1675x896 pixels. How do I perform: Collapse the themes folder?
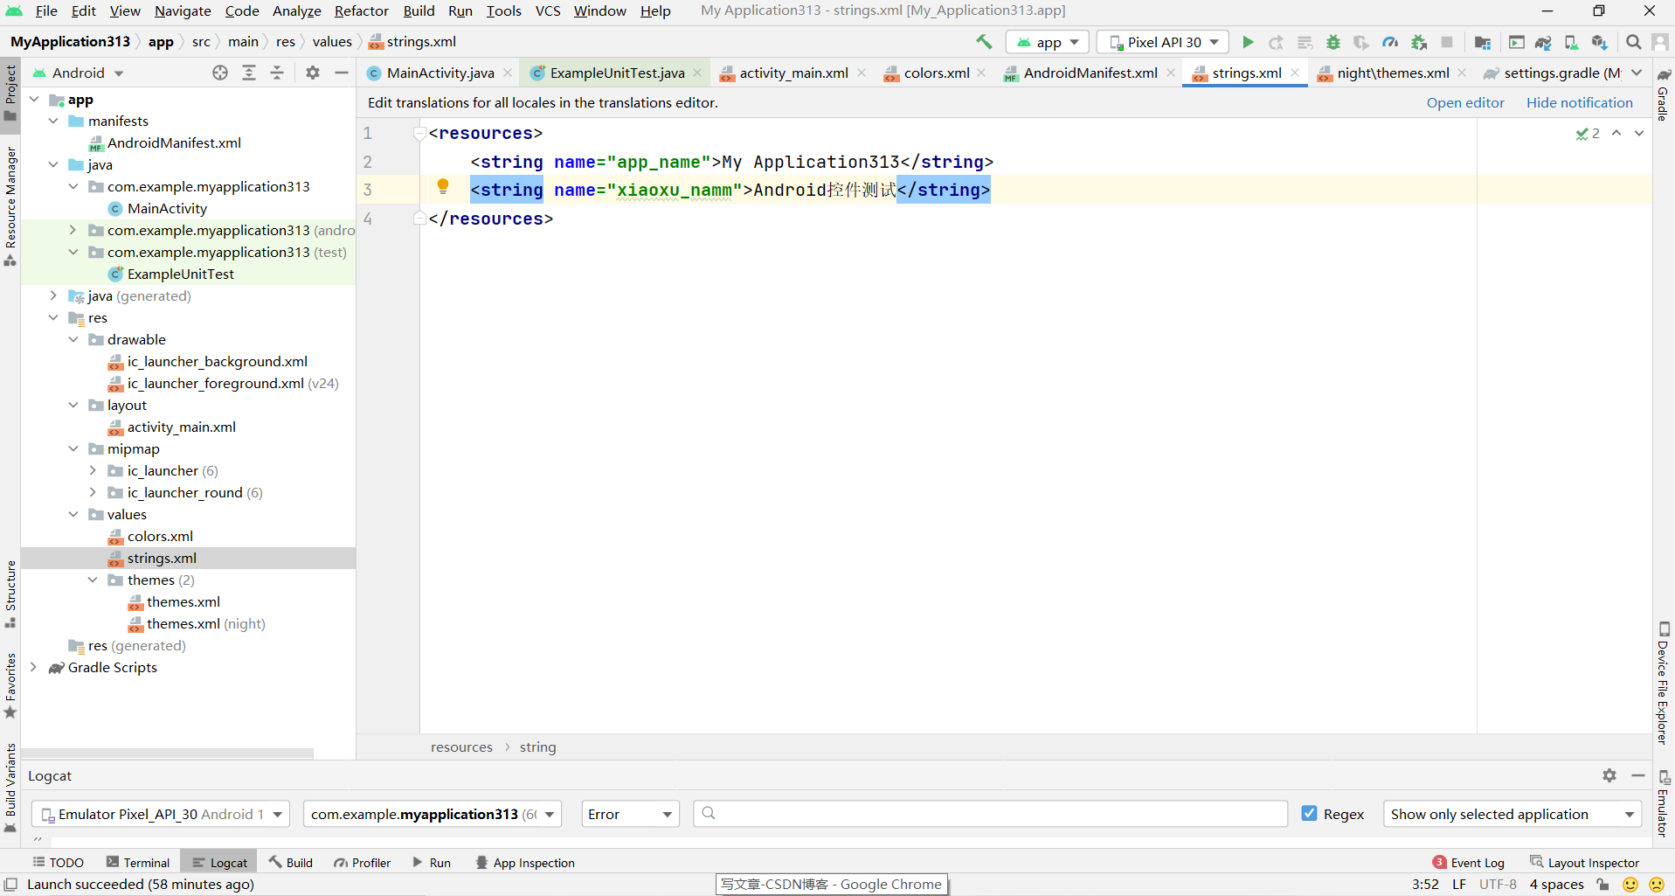pos(93,580)
